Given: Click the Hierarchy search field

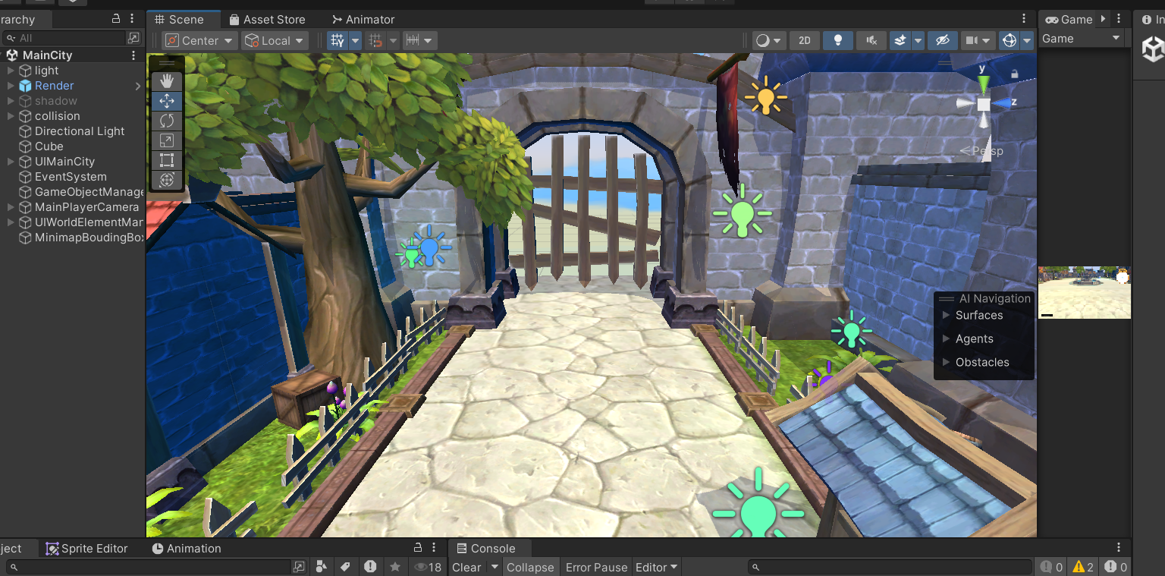Looking at the screenshot, I should tap(68, 38).
